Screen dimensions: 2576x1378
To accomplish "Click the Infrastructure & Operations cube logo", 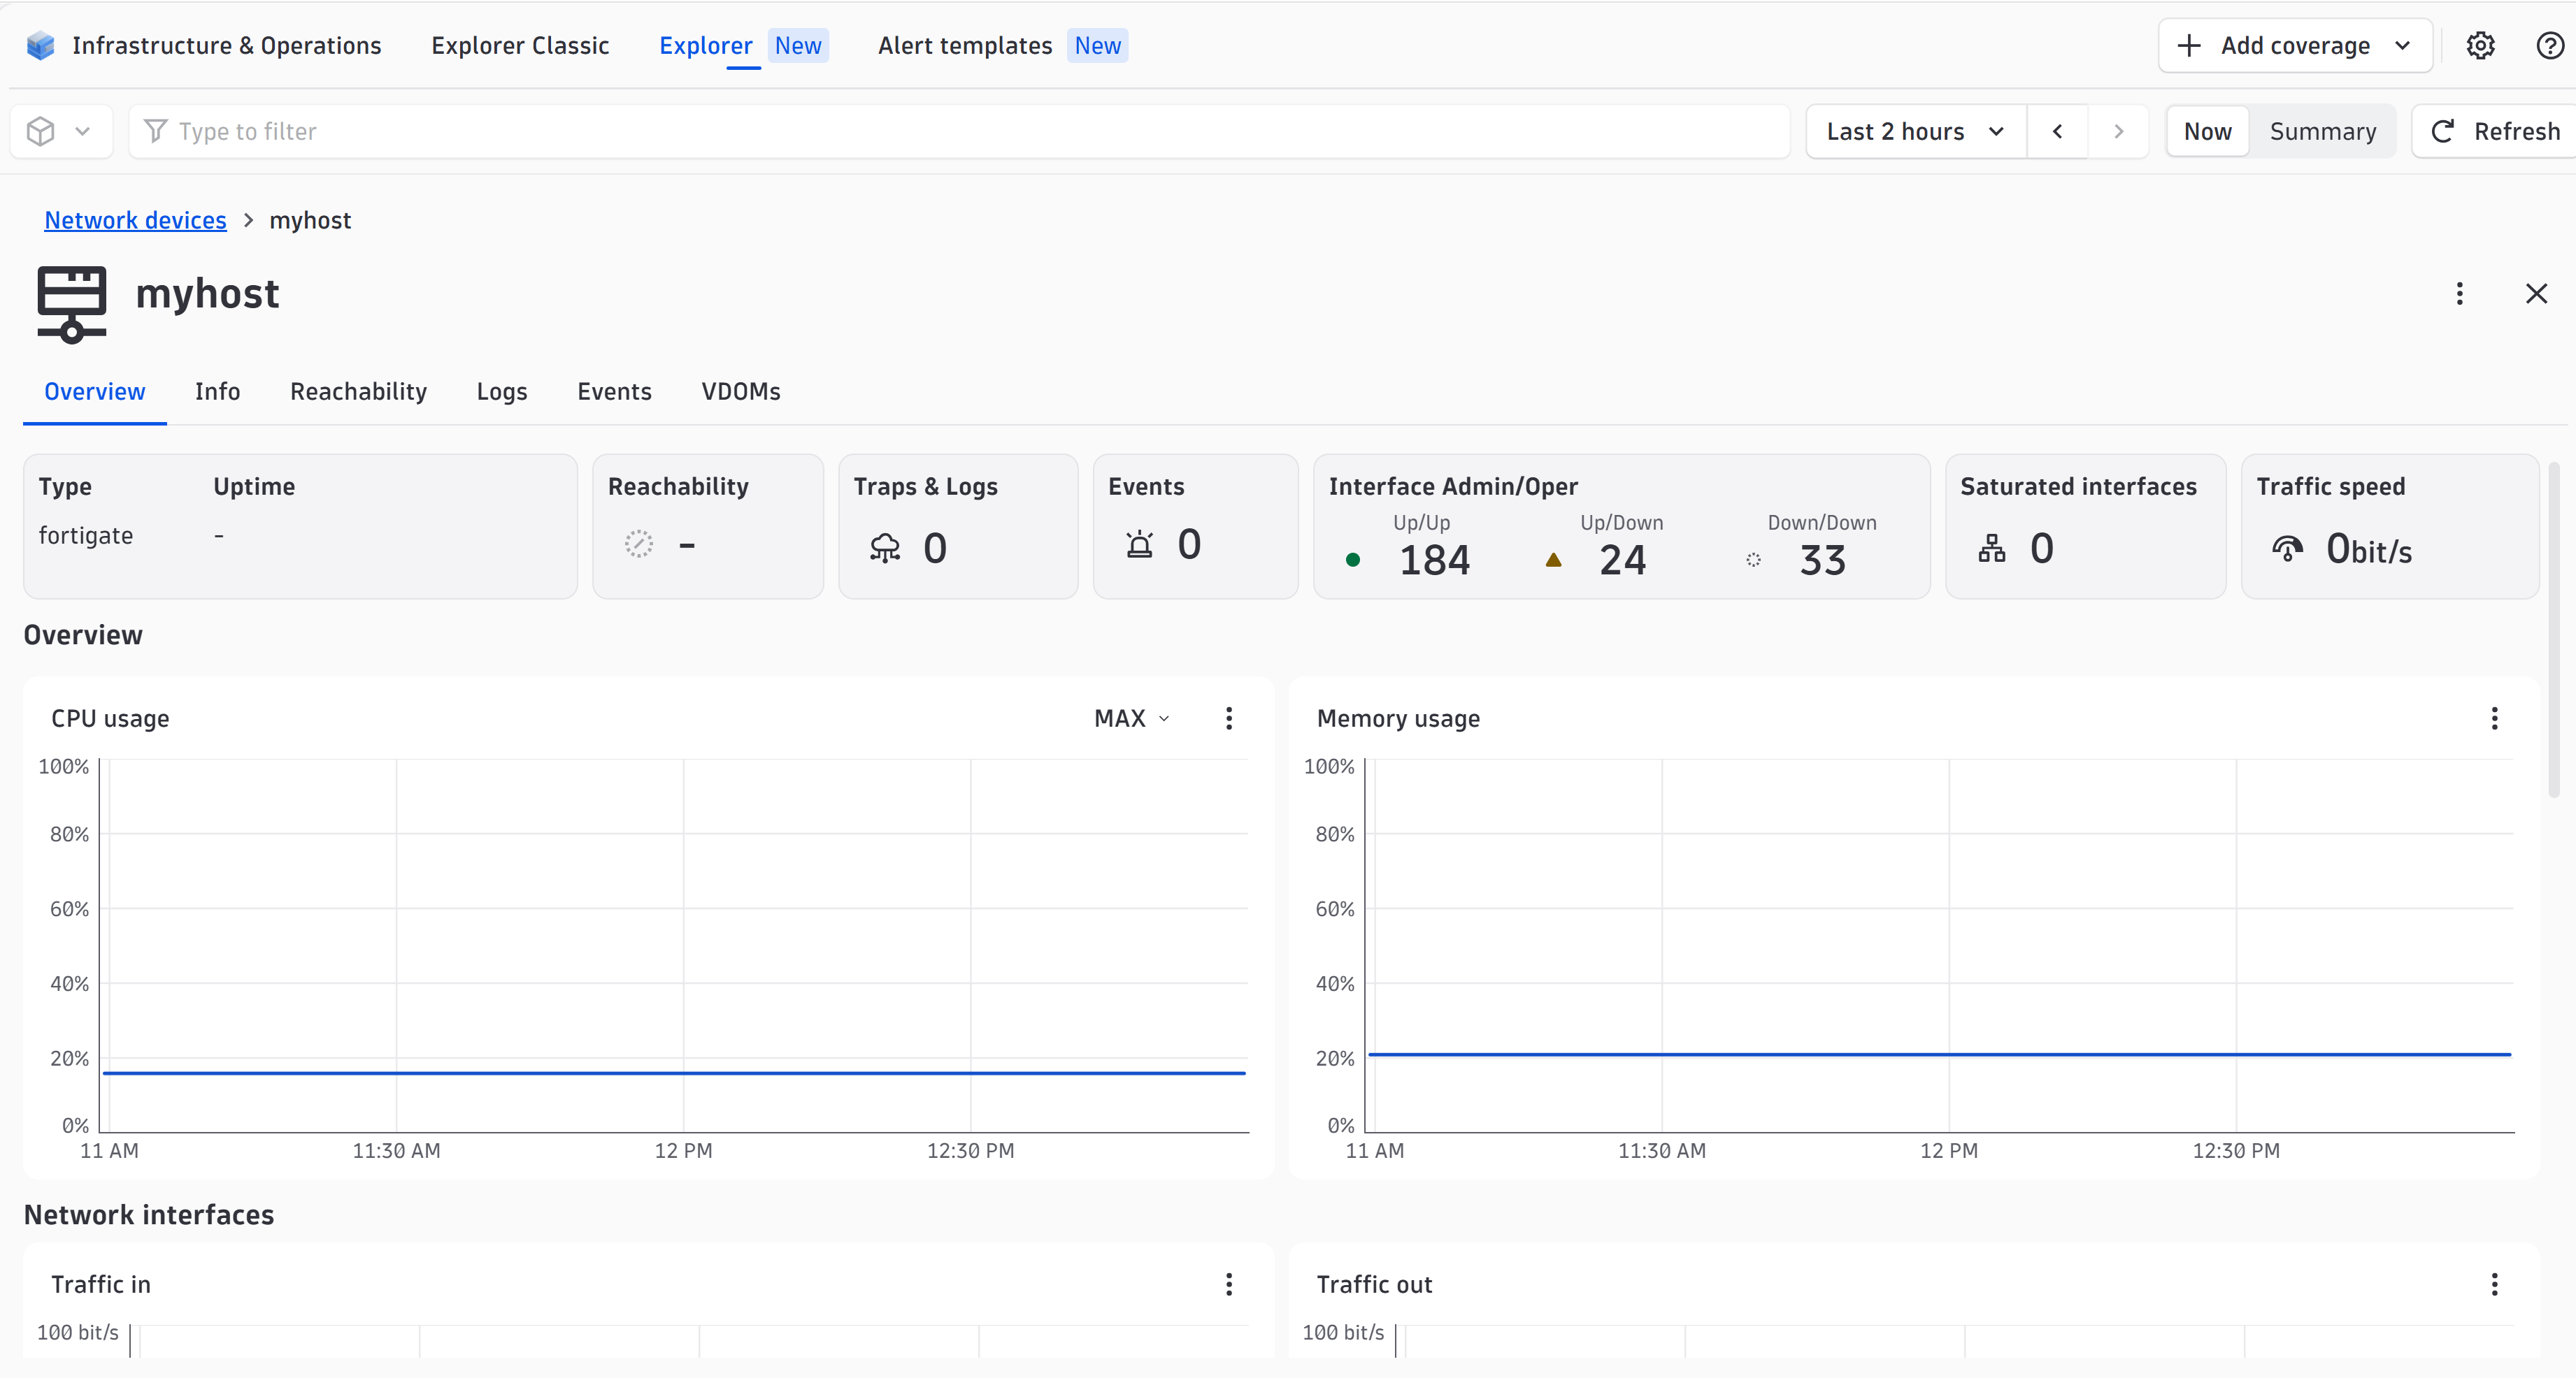I will point(41,46).
